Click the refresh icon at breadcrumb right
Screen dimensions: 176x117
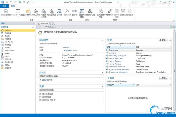171,27
